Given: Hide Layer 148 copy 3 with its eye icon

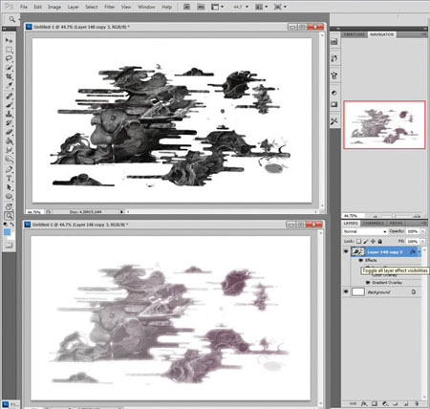Looking at the screenshot, I should [x=346, y=251].
